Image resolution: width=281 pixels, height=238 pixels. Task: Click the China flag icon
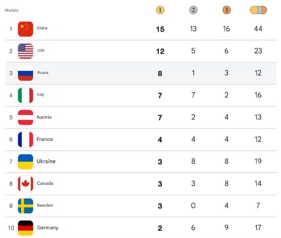pos(26,29)
